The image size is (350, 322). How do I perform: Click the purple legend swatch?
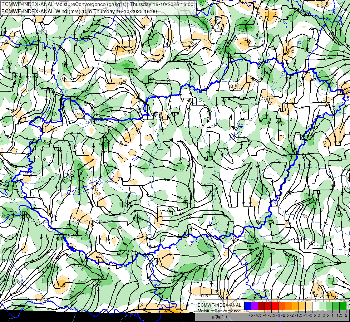tap(255, 306)
